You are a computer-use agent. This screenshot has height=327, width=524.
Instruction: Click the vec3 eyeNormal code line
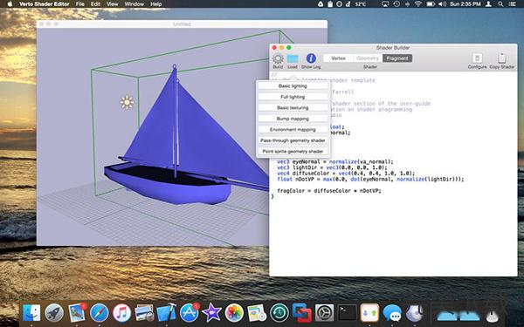point(335,162)
